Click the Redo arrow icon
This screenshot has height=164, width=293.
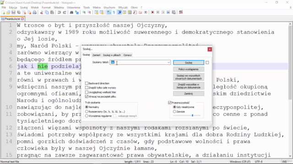click(x=65, y=12)
